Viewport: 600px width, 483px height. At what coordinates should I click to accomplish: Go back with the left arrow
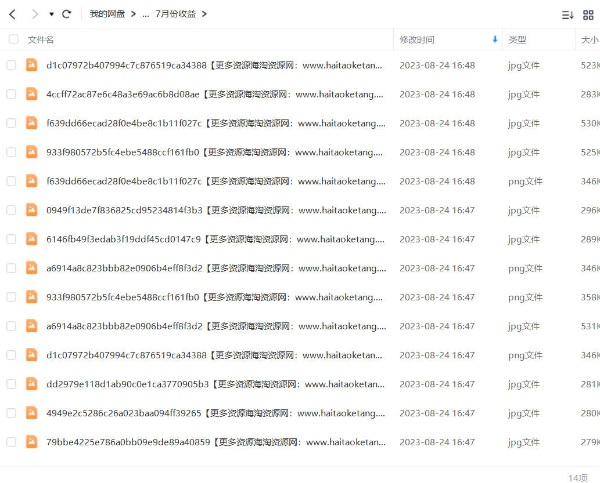pos(12,14)
